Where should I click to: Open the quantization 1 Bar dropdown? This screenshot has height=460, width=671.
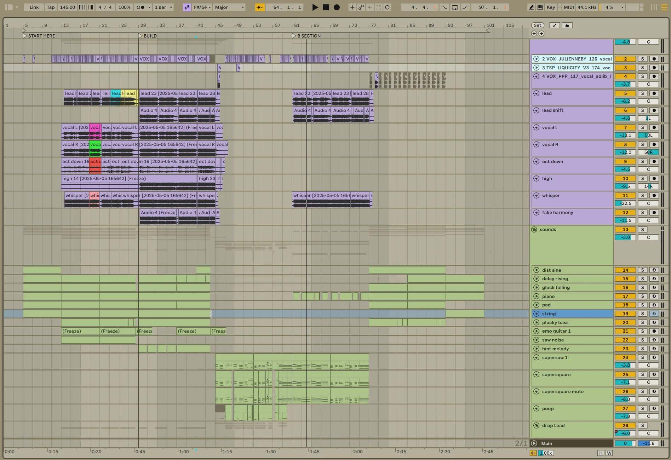[164, 7]
